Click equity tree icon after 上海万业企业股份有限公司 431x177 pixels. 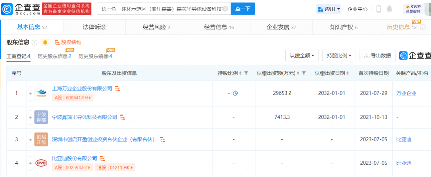click(x=117, y=88)
